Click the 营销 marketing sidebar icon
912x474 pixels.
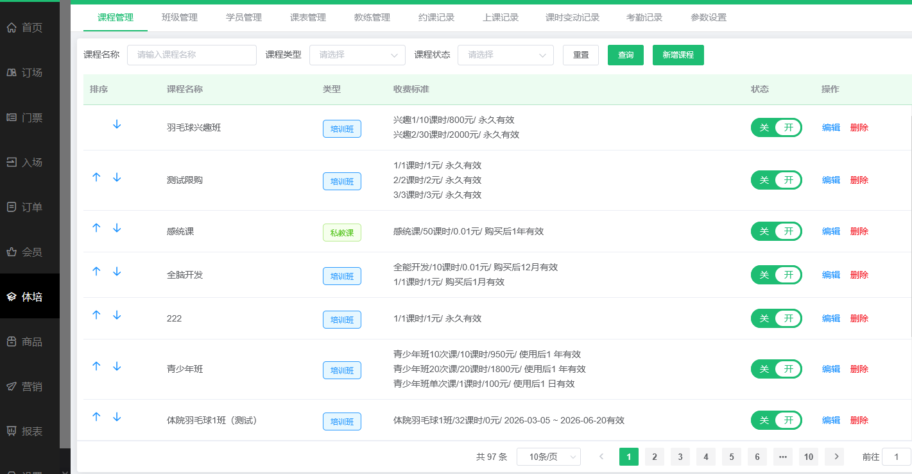(x=30, y=386)
